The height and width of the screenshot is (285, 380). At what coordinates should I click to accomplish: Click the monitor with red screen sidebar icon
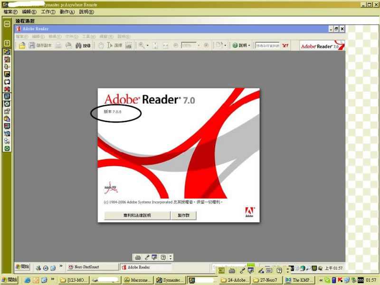(7, 126)
